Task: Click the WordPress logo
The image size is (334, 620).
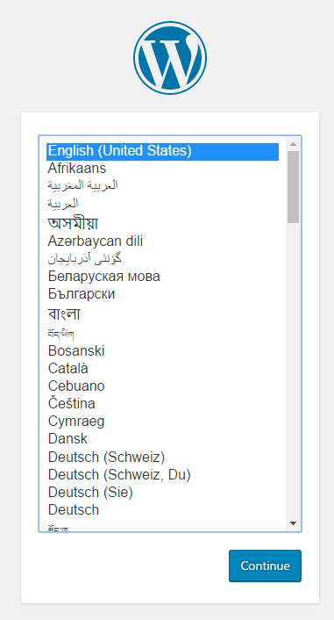Action: click(170, 58)
